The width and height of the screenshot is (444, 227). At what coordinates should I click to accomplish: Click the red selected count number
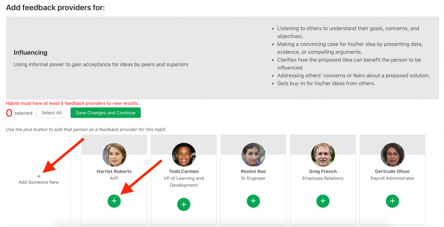click(9, 113)
